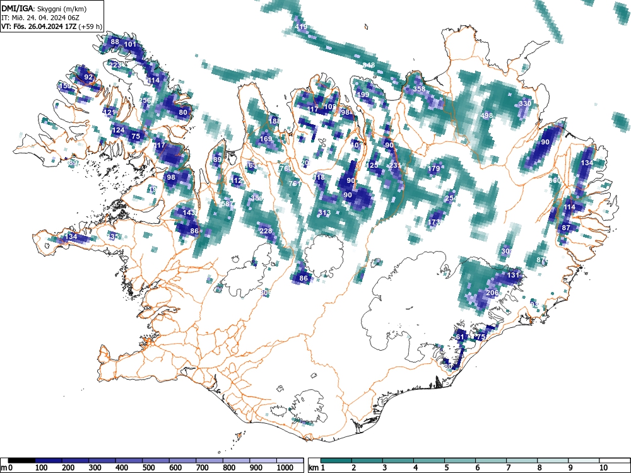
Task: Click the metre legend segment between 500 and 600
Action: 156,460
